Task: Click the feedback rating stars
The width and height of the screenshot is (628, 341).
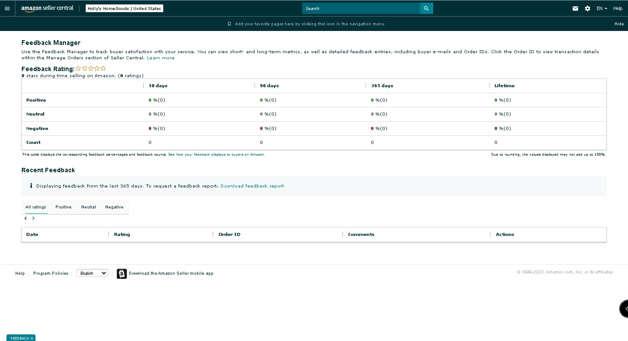Action: pos(91,68)
